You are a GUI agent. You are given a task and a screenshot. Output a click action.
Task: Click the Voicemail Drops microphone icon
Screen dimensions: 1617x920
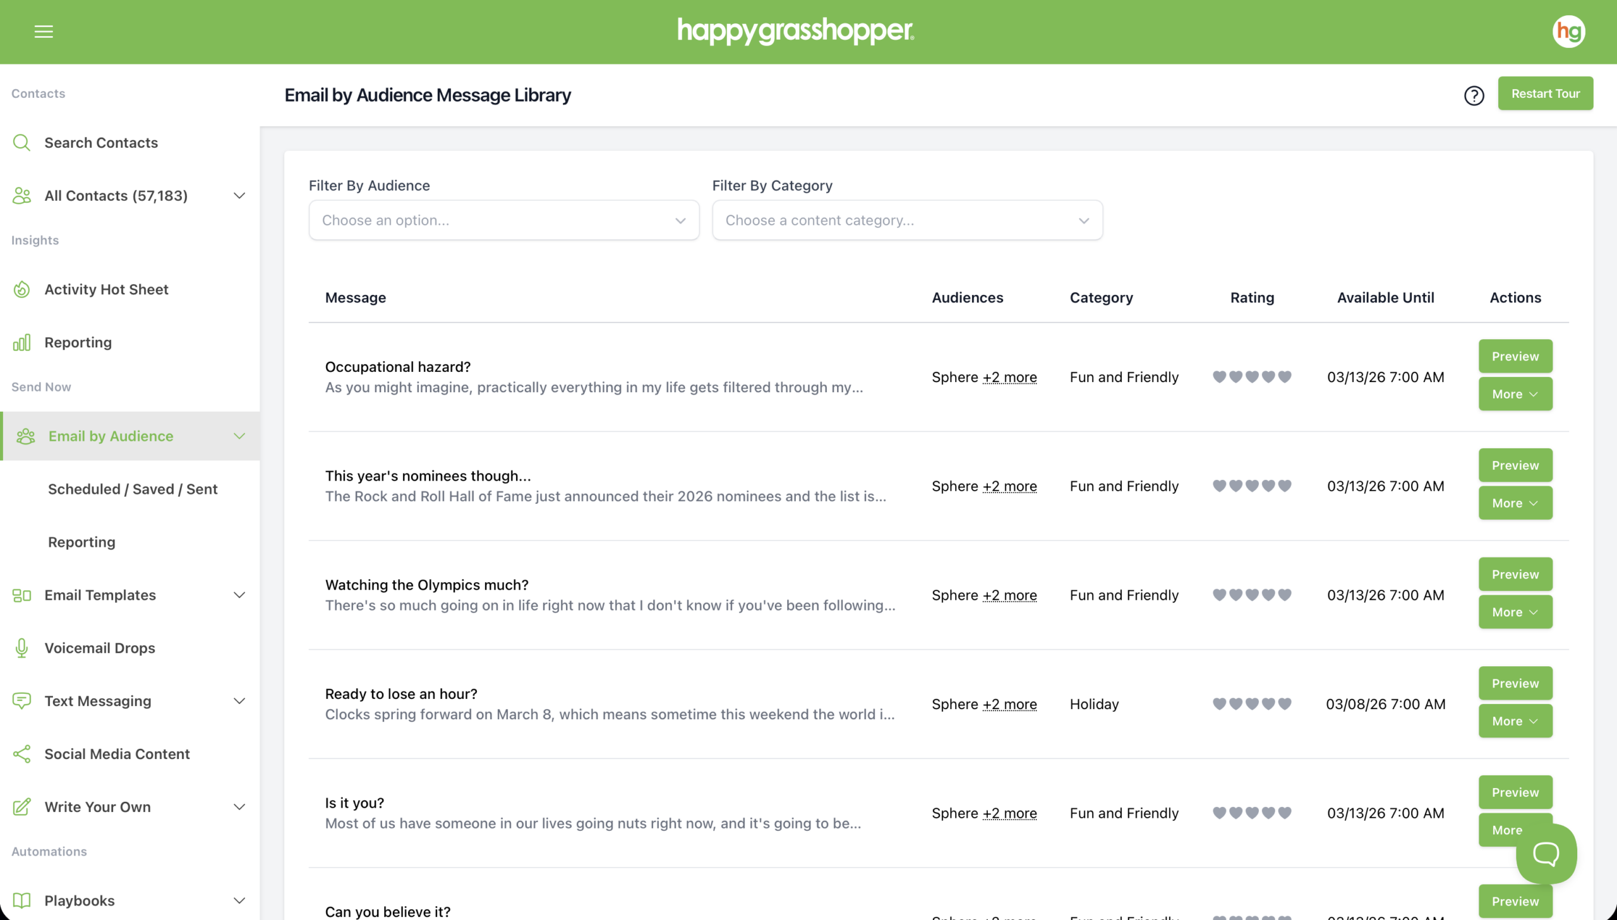point(21,648)
